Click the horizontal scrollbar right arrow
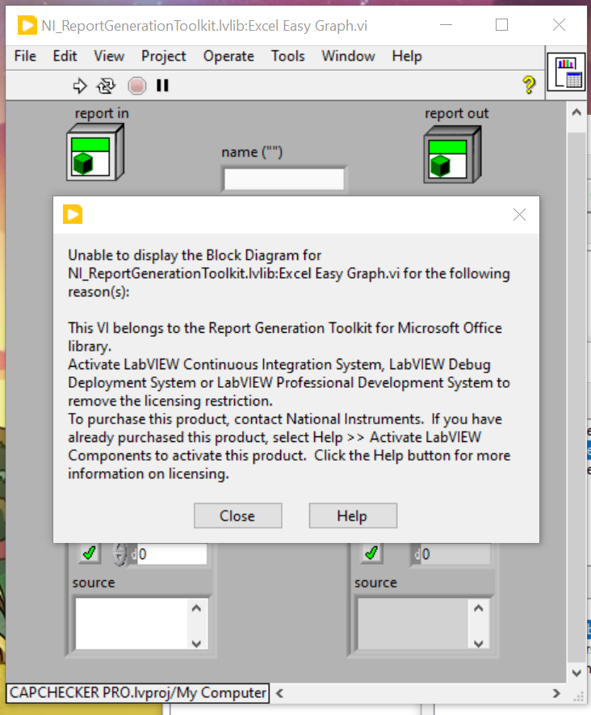This screenshot has width=591, height=715. click(x=556, y=693)
